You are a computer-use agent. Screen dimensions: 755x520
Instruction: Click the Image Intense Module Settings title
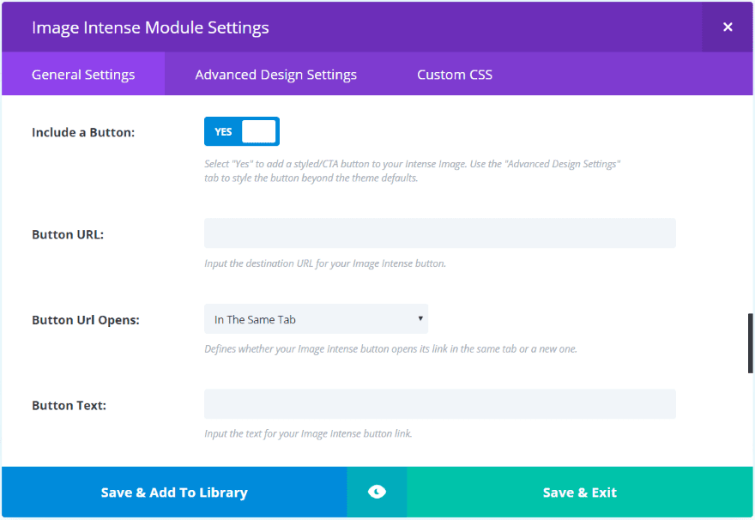point(150,27)
